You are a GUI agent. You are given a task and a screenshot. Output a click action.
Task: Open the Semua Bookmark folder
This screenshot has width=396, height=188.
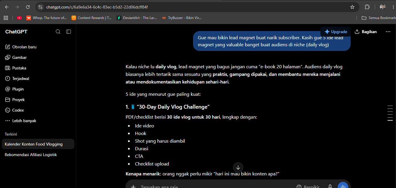point(379,18)
